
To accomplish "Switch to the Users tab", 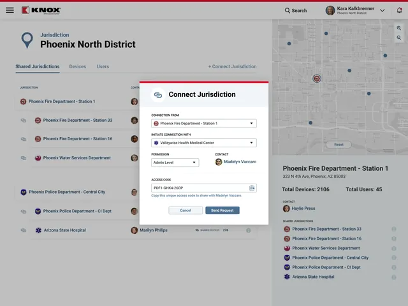I will pos(103,66).
